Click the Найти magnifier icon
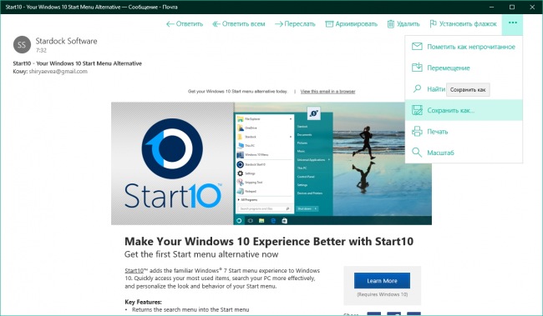 (417, 89)
